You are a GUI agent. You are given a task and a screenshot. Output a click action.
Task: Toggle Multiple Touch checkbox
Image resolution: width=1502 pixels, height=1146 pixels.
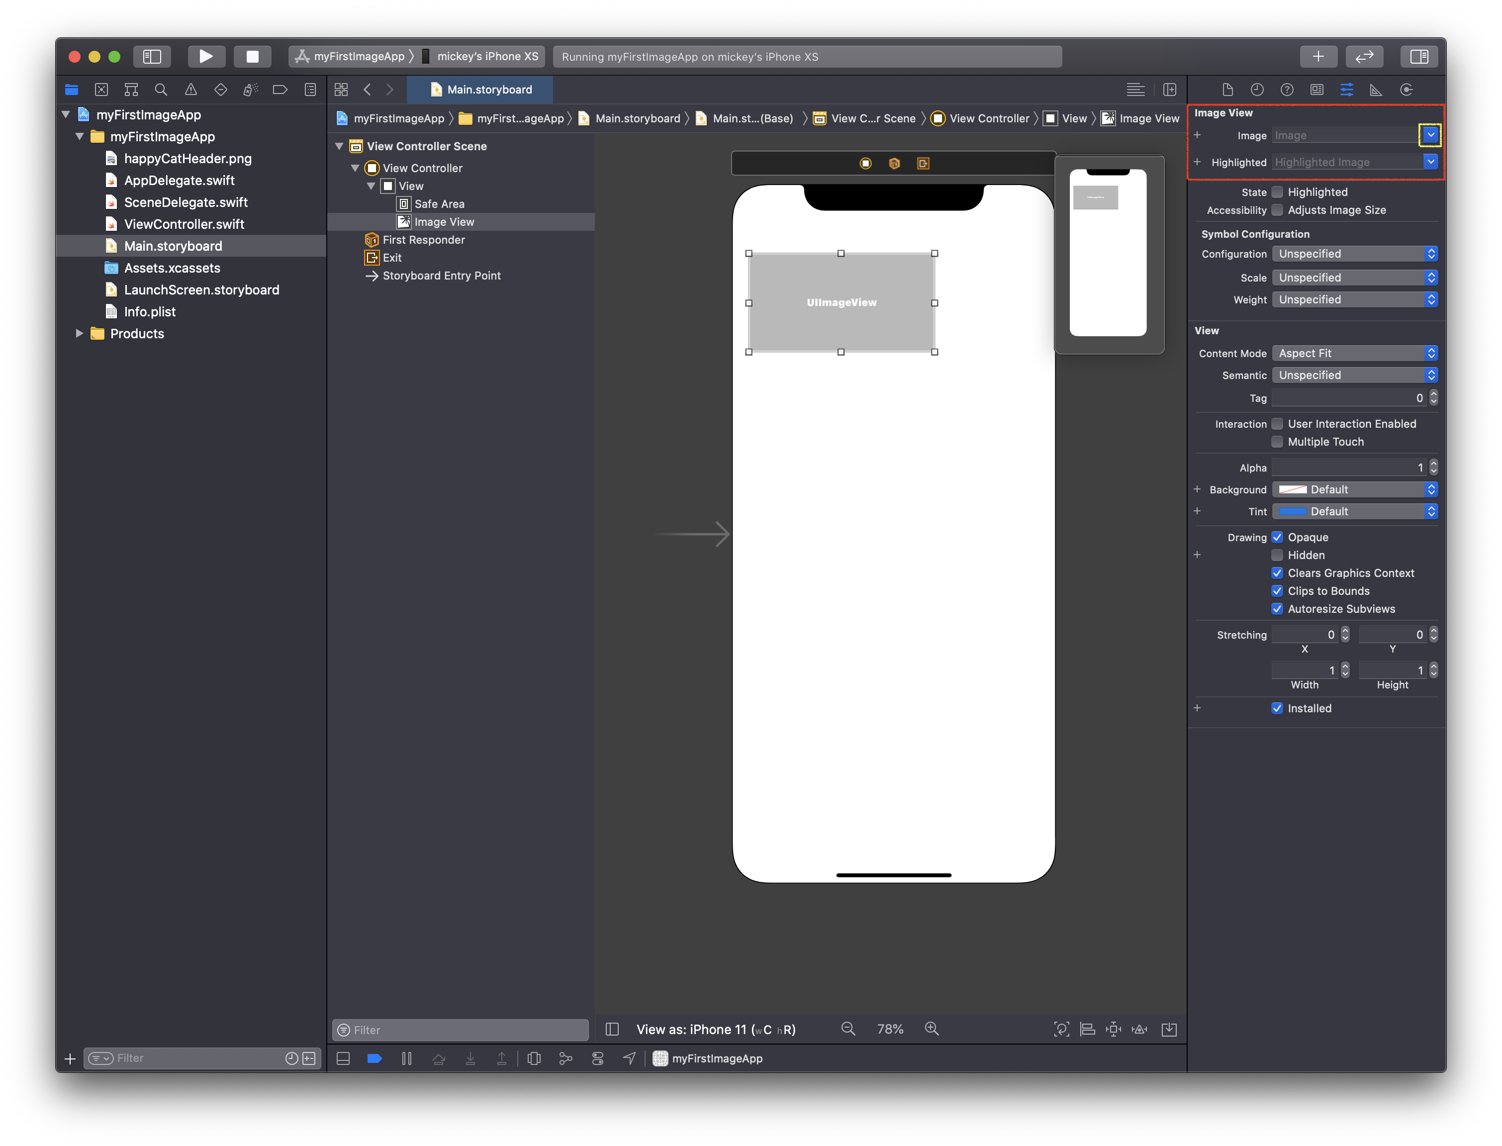[1277, 441]
